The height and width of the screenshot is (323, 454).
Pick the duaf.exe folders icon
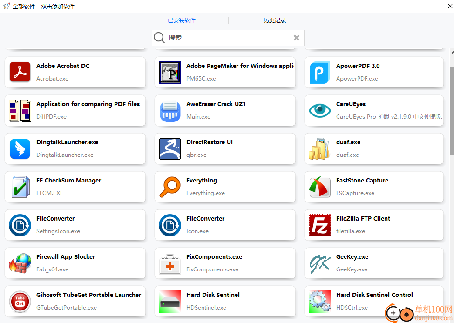tap(319, 149)
